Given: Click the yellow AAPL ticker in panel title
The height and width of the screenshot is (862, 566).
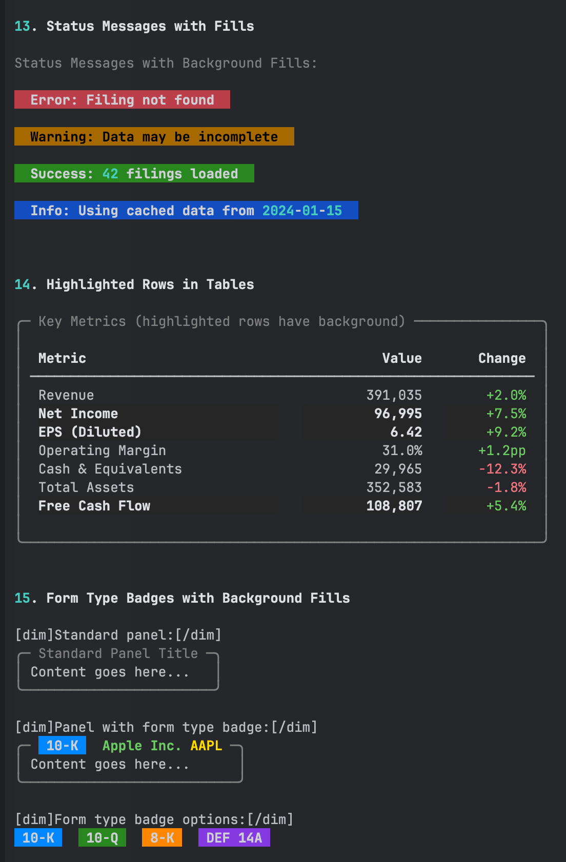Looking at the screenshot, I should pyautogui.click(x=206, y=746).
